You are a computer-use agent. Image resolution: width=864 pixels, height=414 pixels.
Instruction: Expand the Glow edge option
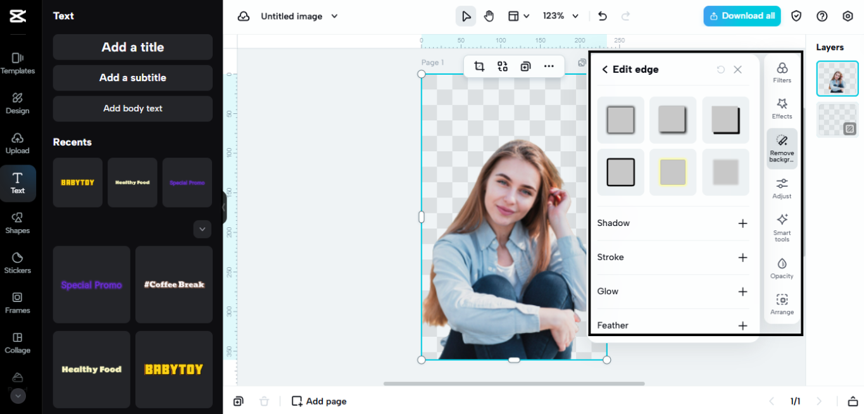pyautogui.click(x=742, y=292)
